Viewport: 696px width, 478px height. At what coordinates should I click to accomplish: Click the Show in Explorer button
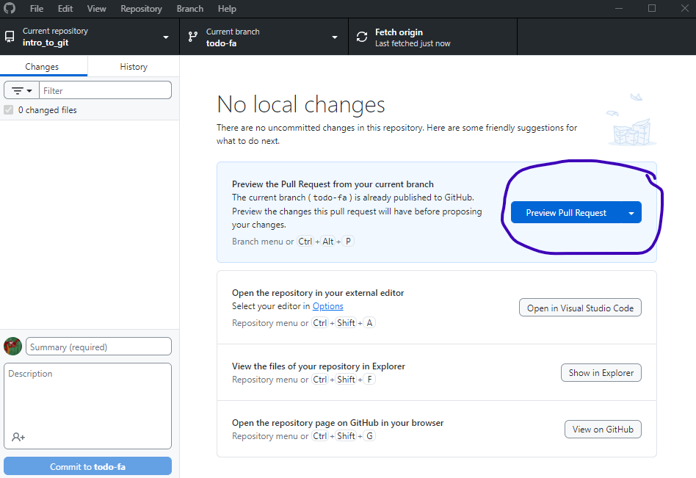tap(601, 372)
